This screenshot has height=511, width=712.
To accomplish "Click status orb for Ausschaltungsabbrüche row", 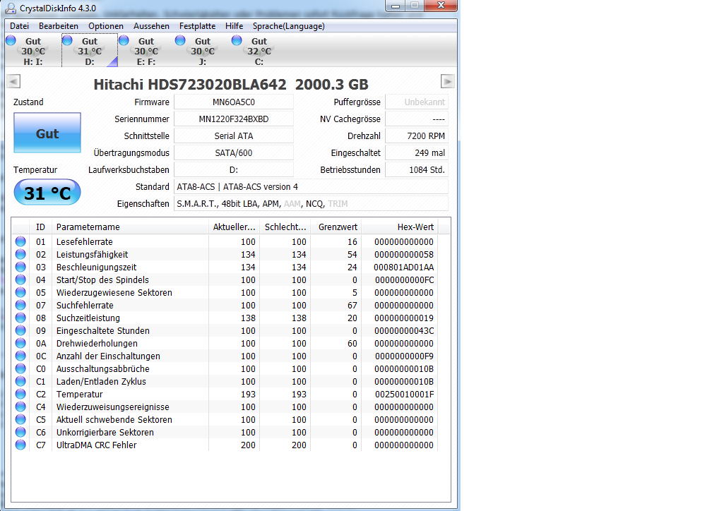I will tap(20, 368).
